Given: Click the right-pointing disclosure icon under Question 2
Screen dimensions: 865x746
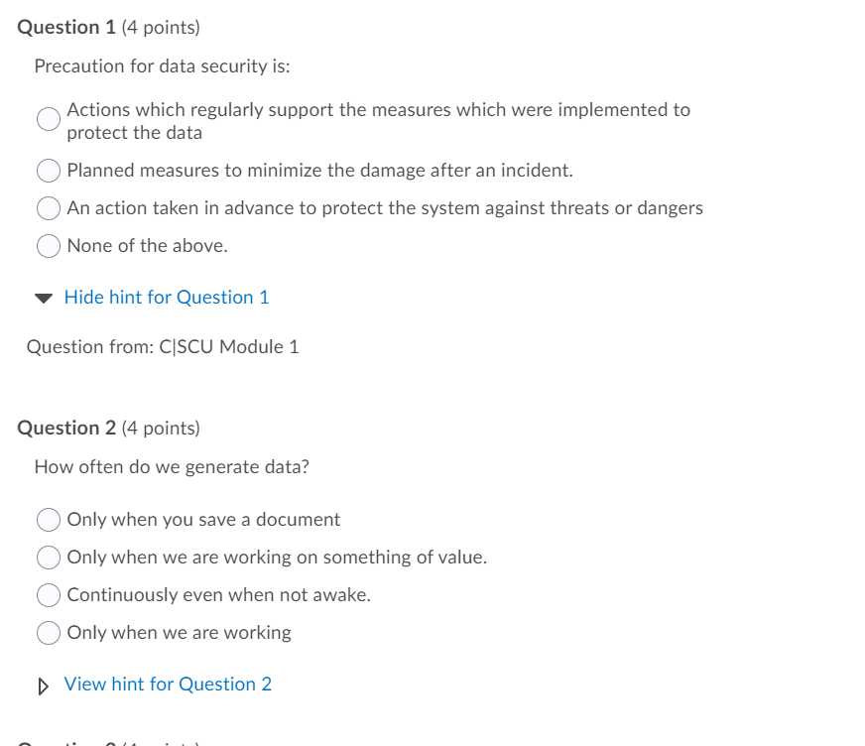Looking at the screenshot, I should pyautogui.click(x=43, y=684).
